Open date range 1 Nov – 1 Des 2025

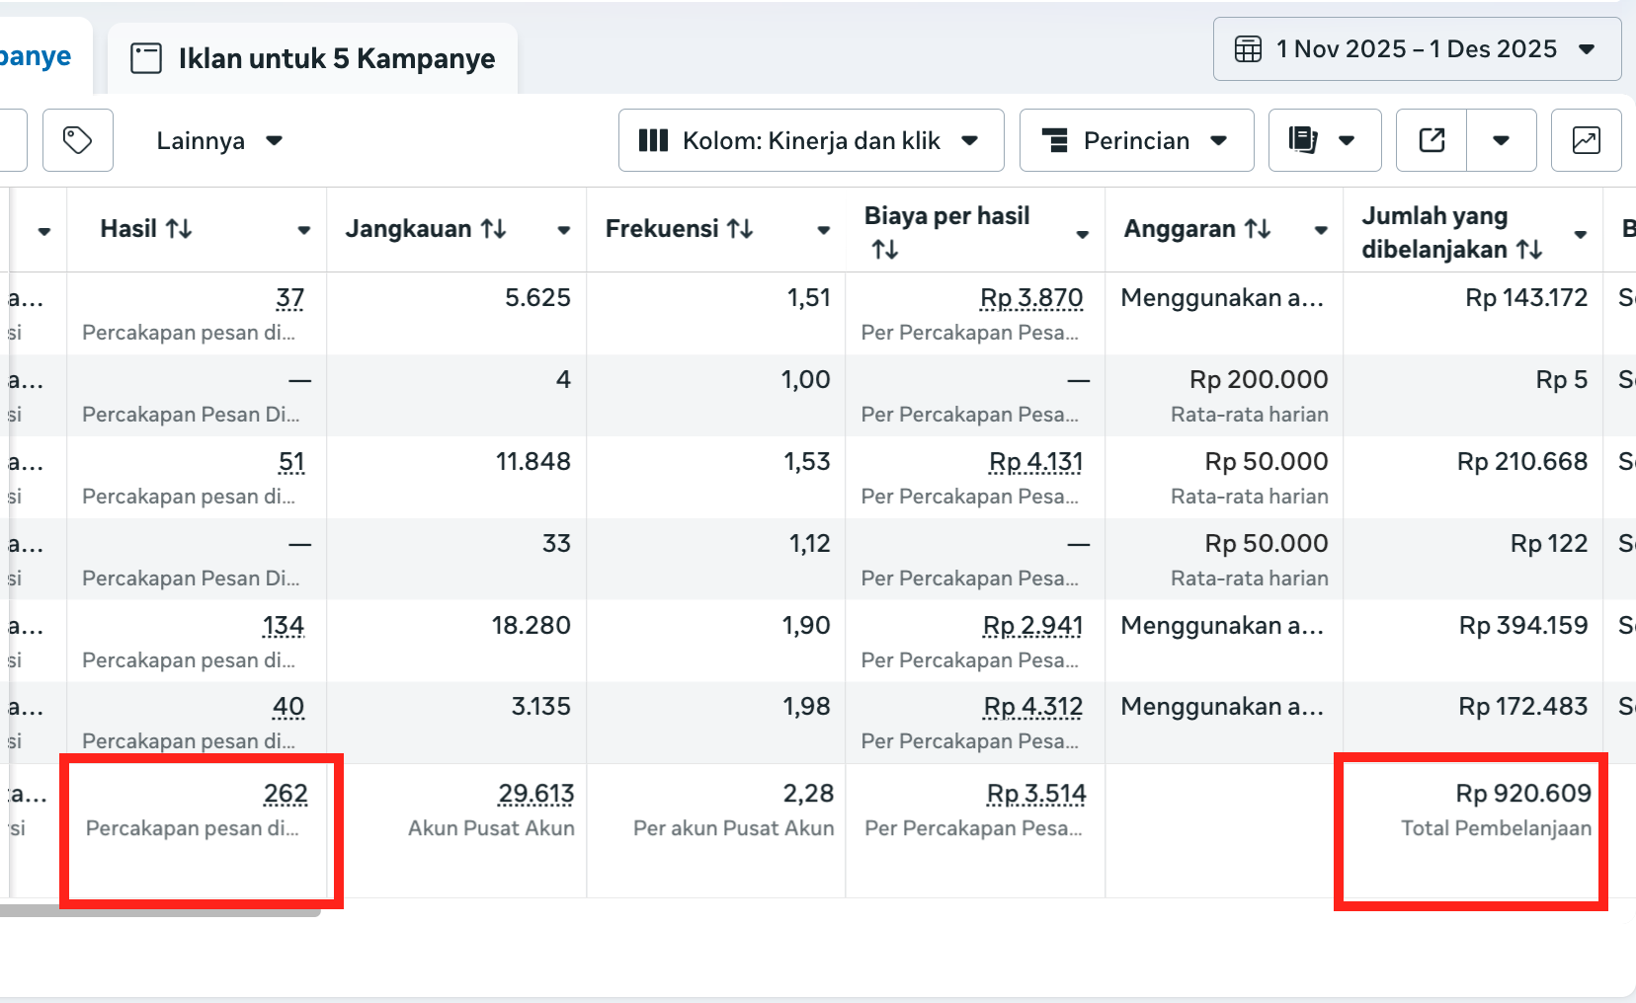1417,49
